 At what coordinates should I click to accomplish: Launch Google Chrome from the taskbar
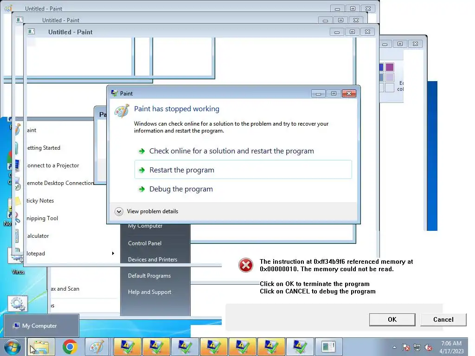[x=70, y=347]
